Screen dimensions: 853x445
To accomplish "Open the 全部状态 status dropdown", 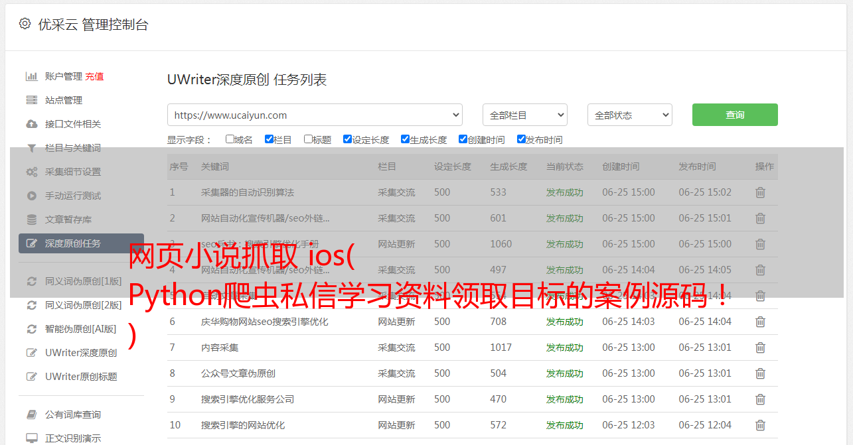I will (629, 115).
